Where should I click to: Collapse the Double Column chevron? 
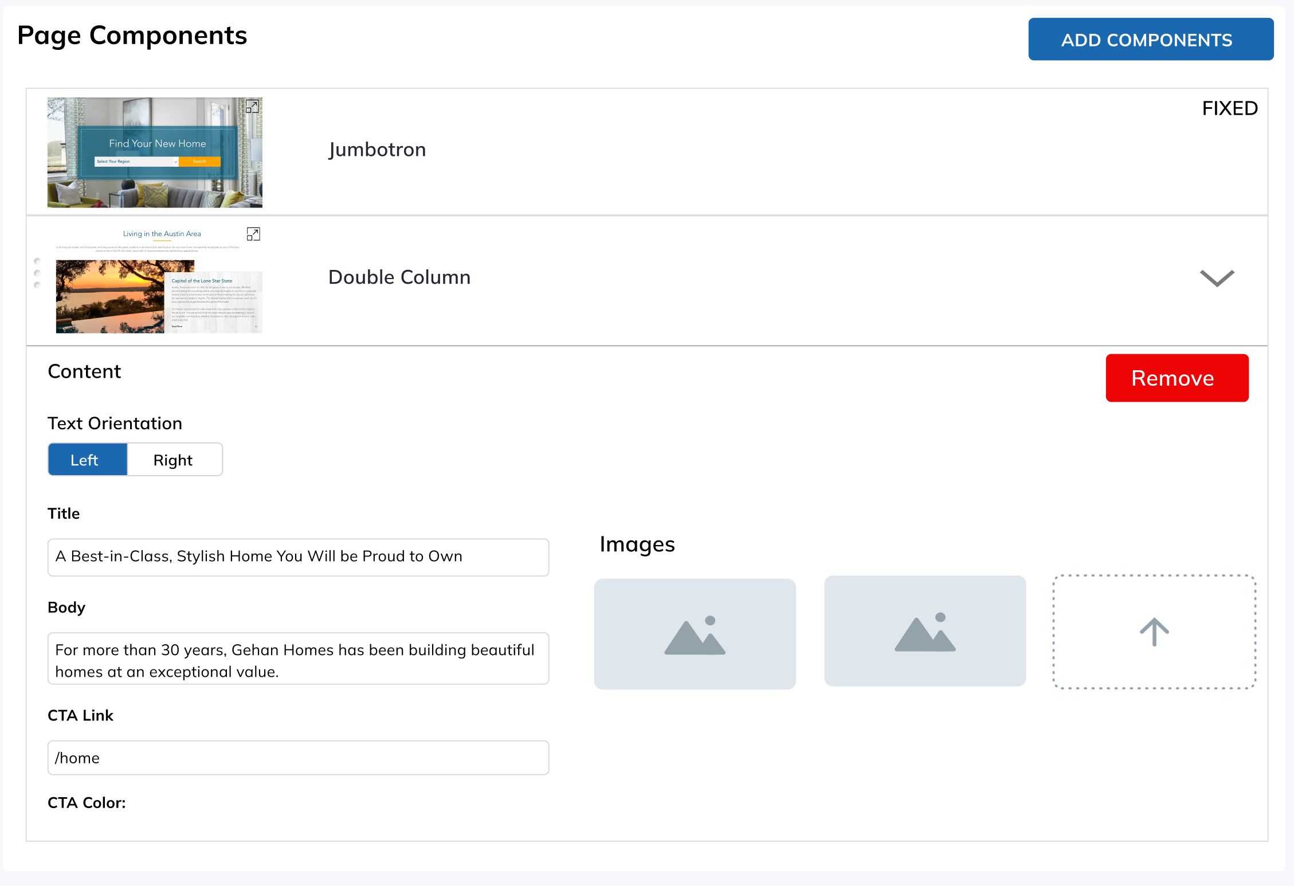(1217, 278)
